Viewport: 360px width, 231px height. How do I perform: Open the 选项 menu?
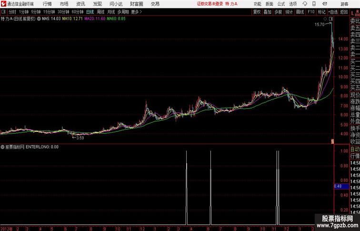293,4
